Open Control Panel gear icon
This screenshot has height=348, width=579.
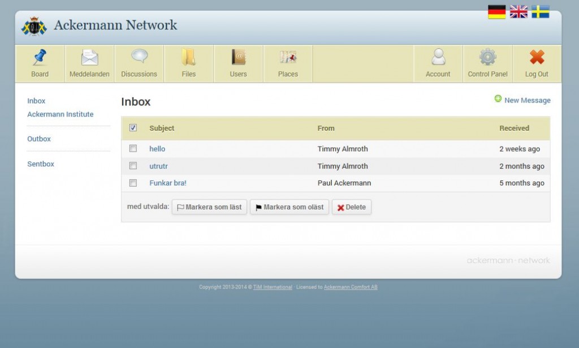487,57
